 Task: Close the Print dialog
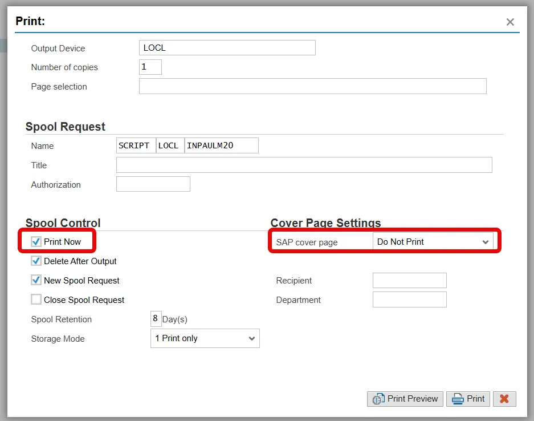point(510,22)
